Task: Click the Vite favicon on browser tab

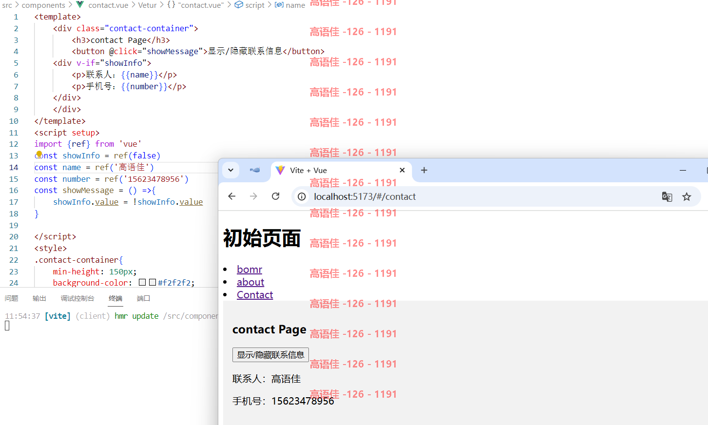Action: [x=280, y=170]
